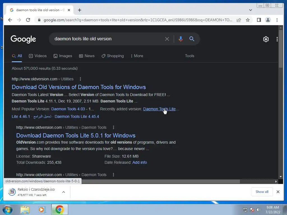Reload the Google search page
The image size is (287, 215).
coord(28,20)
